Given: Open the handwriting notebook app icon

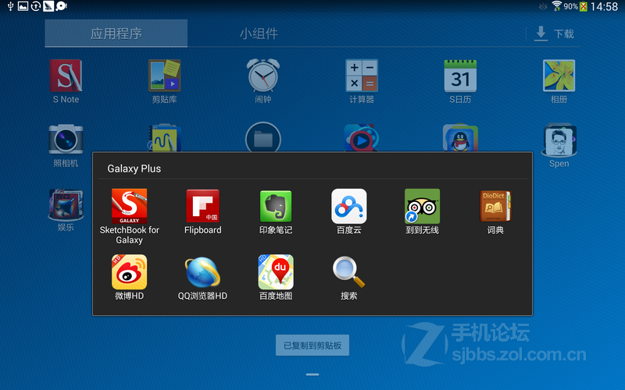Looking at the screenshot, I should 164,137.
